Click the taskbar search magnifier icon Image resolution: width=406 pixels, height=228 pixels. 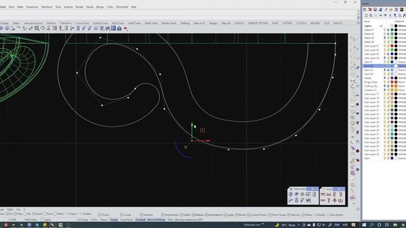[x=372, y=225]
